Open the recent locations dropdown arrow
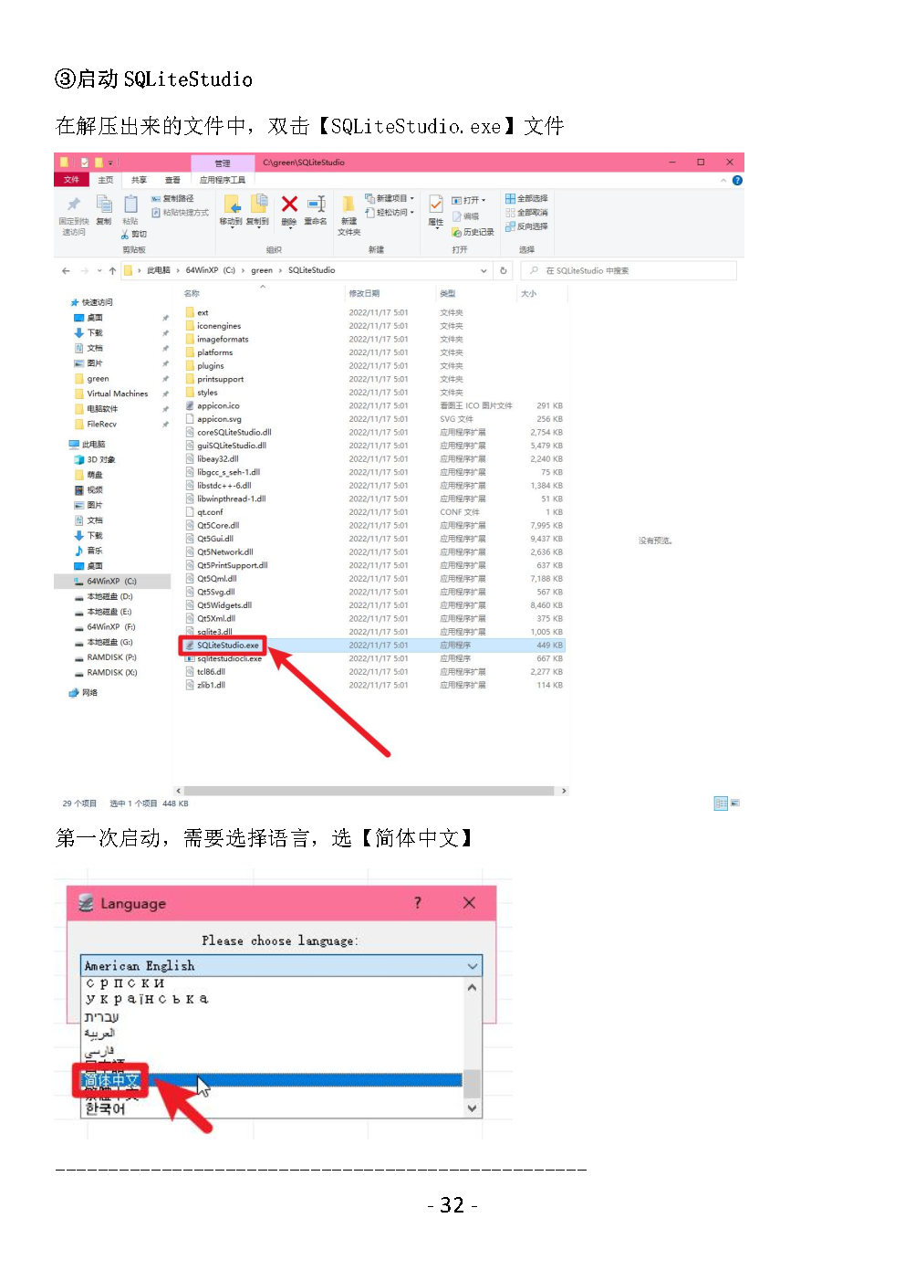905x1281 pixels. [x=99, y=271]
